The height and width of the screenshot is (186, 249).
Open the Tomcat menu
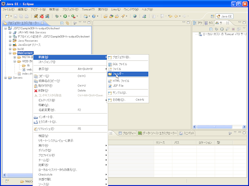[88, 9]
